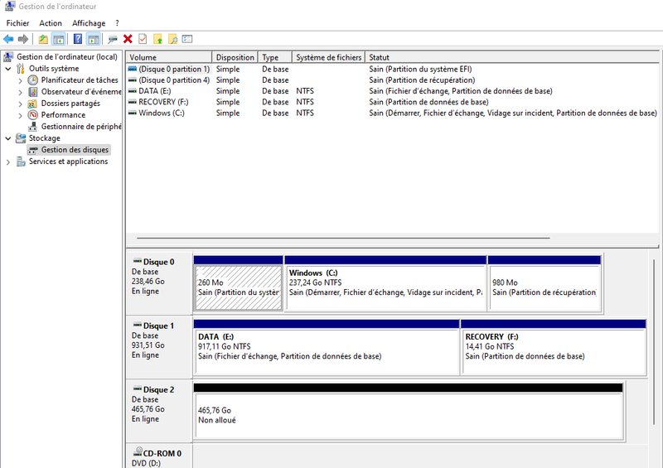
Task: Open the Action menu
Action: [x=51, y=23]
